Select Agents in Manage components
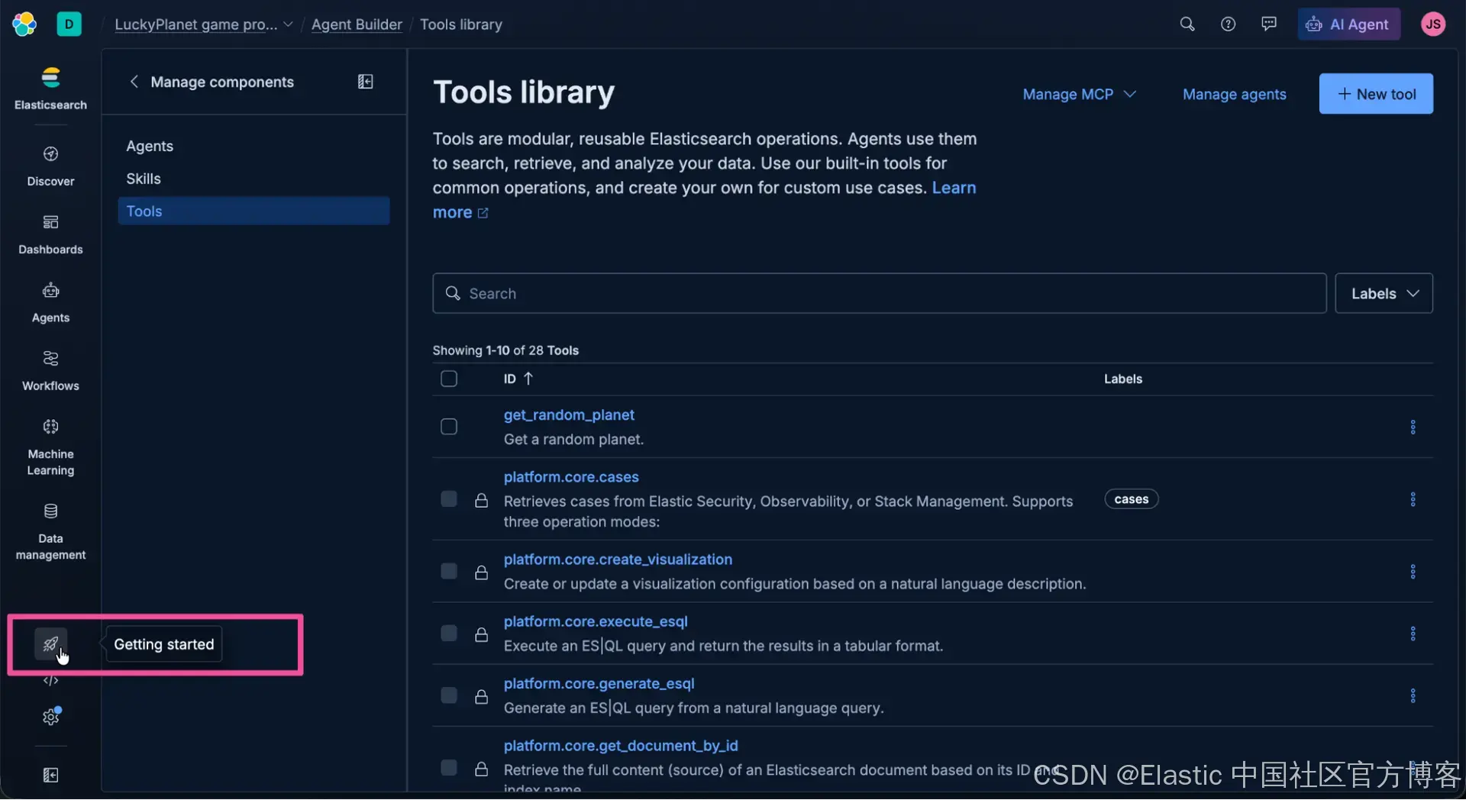 point(253,146)
